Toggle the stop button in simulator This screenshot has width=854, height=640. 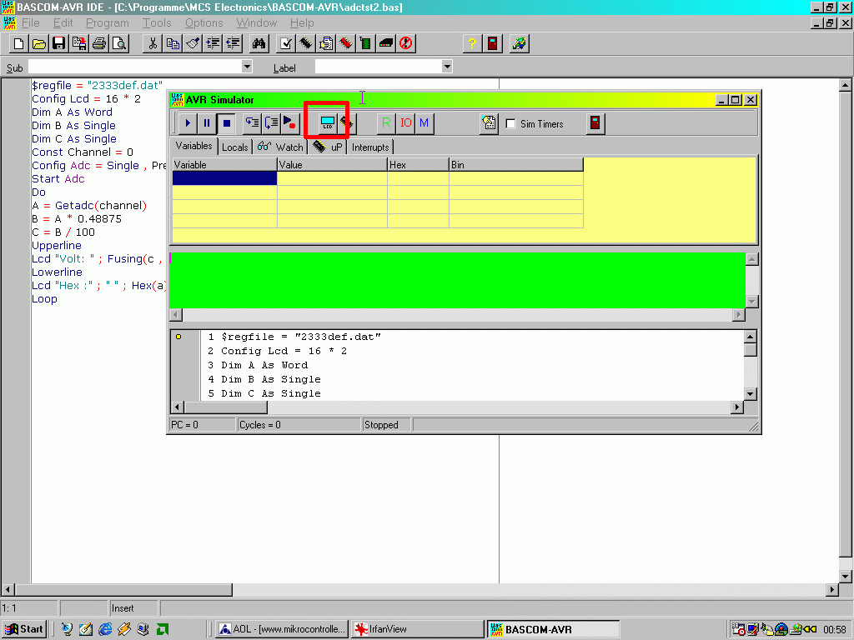(227, 123)
